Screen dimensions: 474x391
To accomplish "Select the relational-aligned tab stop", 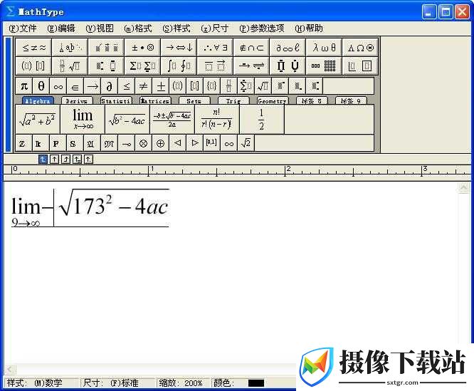I will tap(77, 159).
